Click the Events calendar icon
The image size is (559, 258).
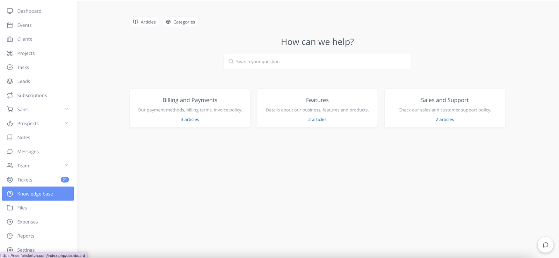tap(10, 25)
